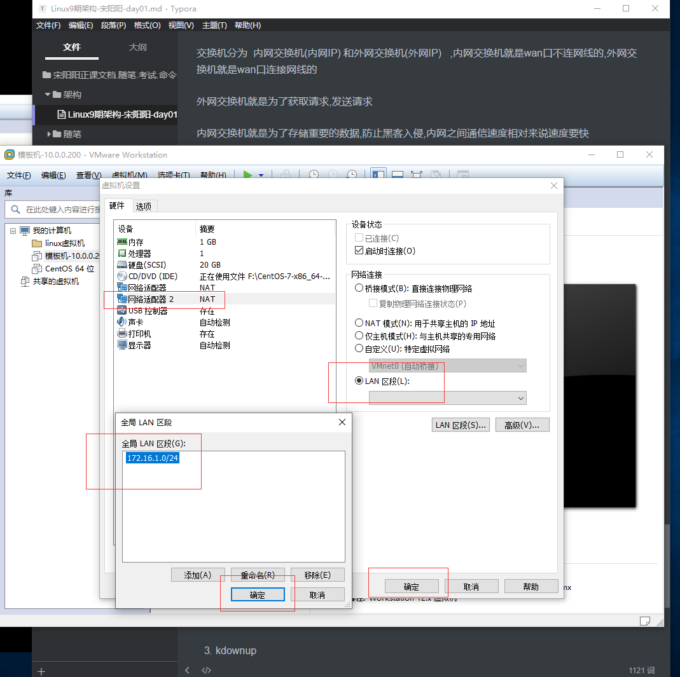Screen dimensions: 680x677
Task: Open VMware 文件(F) menu
Action: click(x=18, y=175)
